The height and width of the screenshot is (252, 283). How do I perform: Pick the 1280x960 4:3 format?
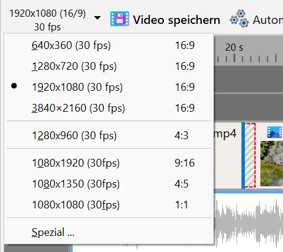[x=108, y=136]
